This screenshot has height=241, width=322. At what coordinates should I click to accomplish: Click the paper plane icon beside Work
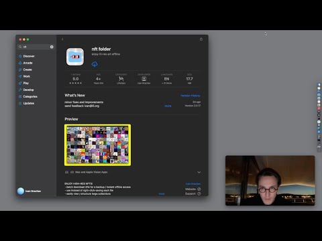pos(20,76)
